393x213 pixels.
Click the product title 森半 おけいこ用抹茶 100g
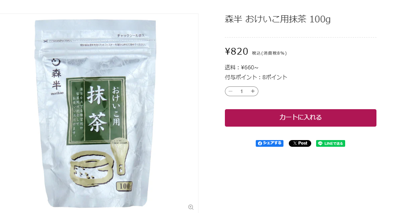(x=278, y=19)
